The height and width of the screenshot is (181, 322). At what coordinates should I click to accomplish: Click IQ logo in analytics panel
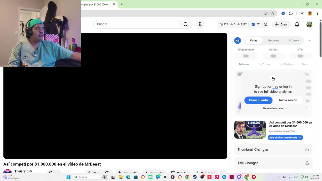point(237,40)
